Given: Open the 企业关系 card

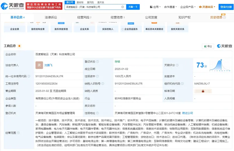Looking at the screenshot, I should (84, 27).
